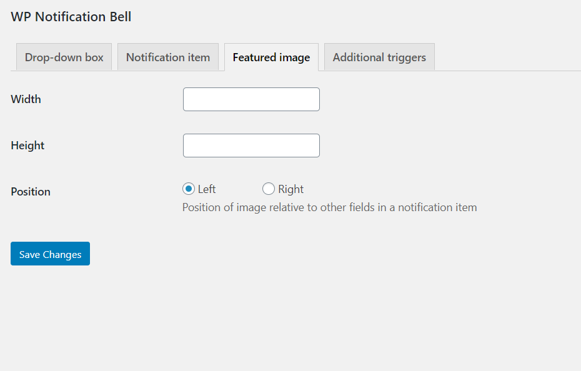Switch to the Drop-down box tab

(64, 57)
